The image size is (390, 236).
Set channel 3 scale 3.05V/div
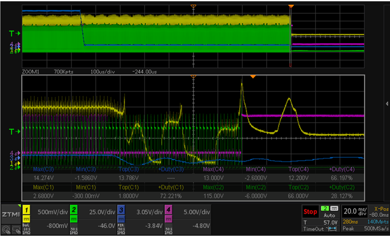click(x=149, y=212)
